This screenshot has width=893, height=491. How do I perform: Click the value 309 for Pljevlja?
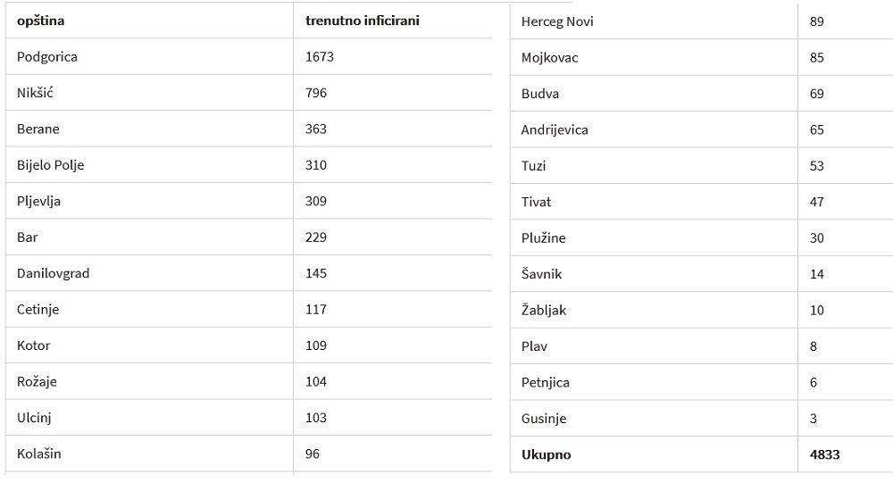(316, 201)
